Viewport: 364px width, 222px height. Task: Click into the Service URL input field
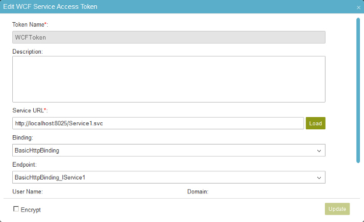coord(158,123)
